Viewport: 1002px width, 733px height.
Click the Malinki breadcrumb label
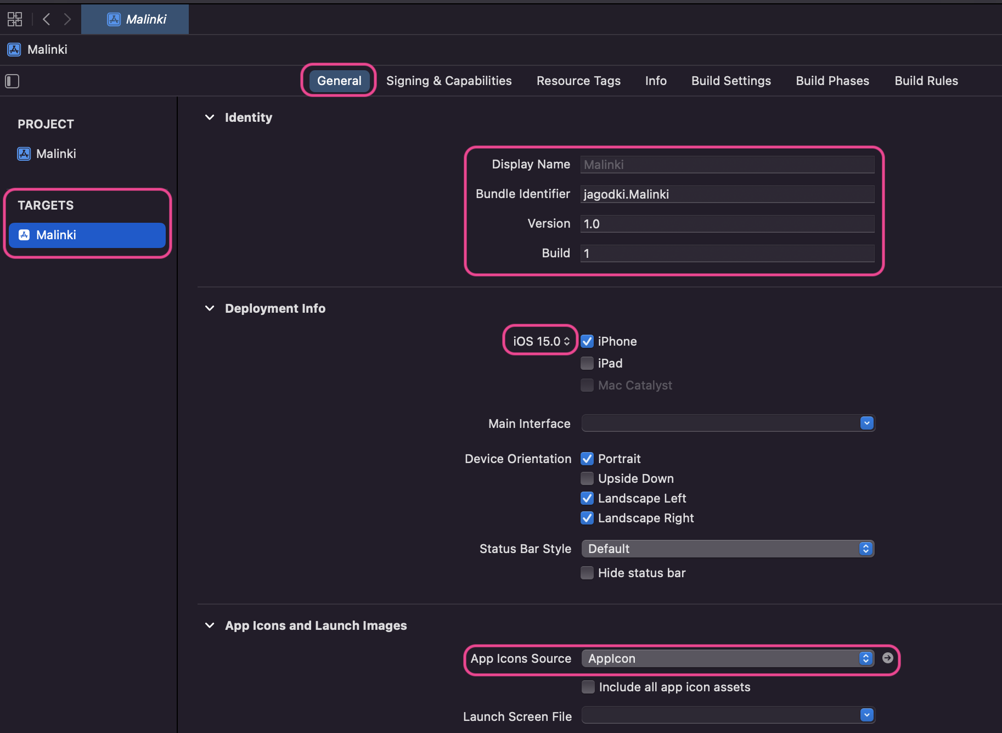coord(47,49)
